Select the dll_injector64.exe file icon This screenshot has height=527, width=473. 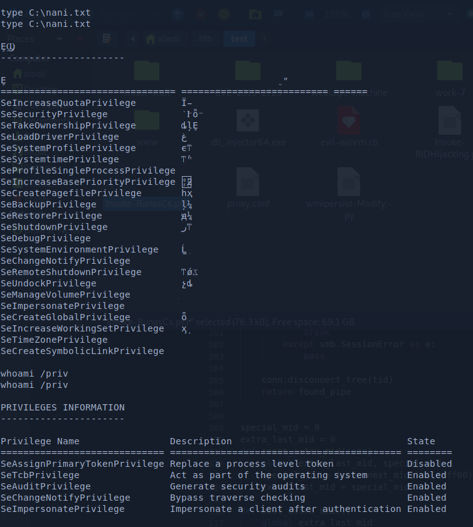[248, 120]
